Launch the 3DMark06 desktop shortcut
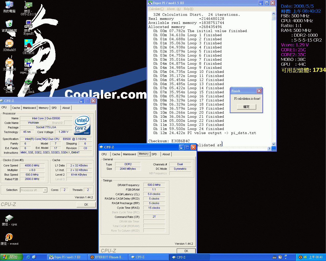Viewport: 326px width, 261px height. click(x=9, y=65)
